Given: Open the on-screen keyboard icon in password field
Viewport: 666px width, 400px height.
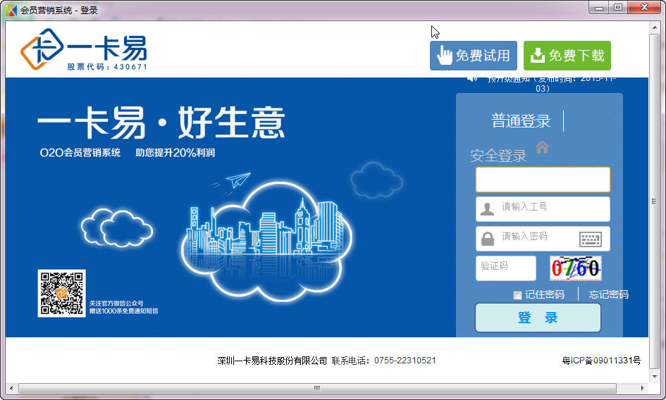Looking at the screenshot, I should tap(590, 239).
